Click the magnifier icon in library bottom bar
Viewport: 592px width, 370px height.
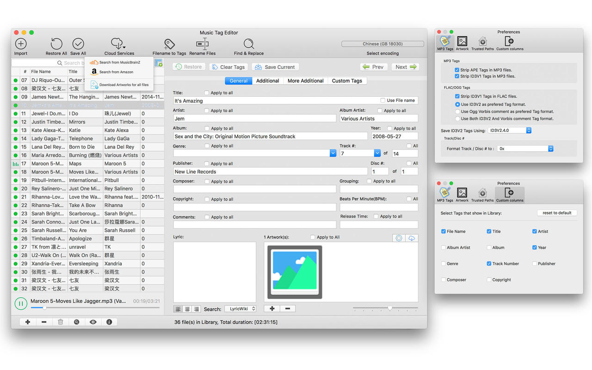(x=76, y=322)
